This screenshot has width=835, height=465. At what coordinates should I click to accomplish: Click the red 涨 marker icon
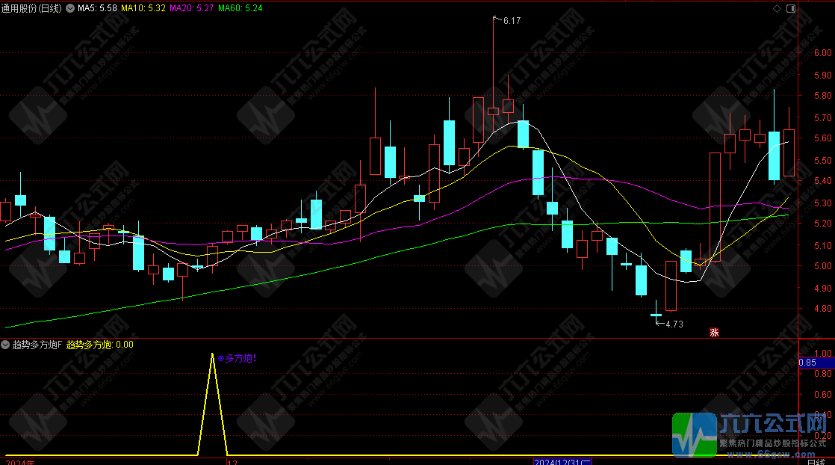coord(713,332)
